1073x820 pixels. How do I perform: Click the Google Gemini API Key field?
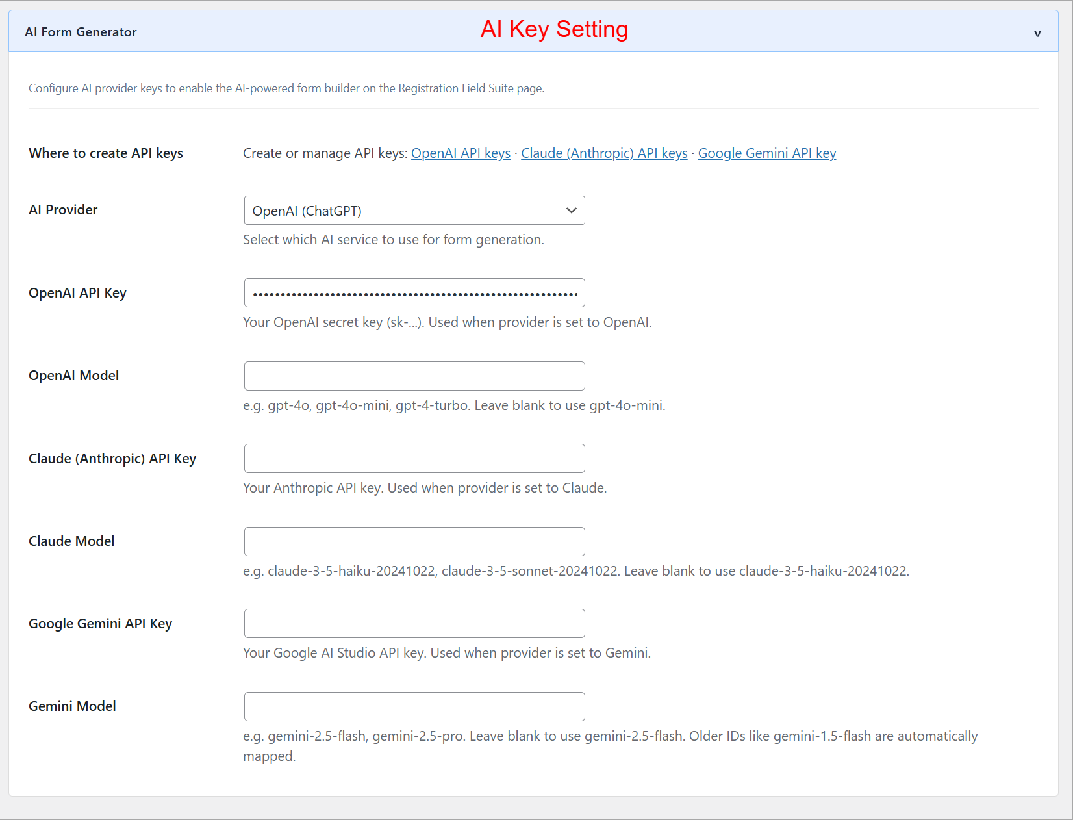pyautogui.click(x=414, y=624)
